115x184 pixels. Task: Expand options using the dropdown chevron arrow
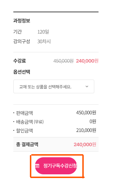pyautogui.click(x=87, y=86)
